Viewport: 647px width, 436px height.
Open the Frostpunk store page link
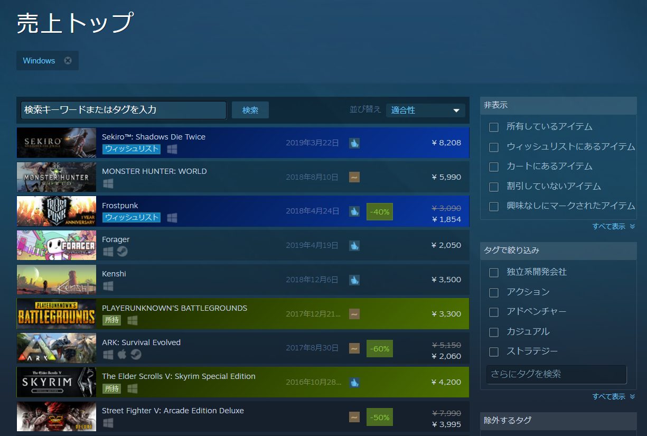coord(117,205)
